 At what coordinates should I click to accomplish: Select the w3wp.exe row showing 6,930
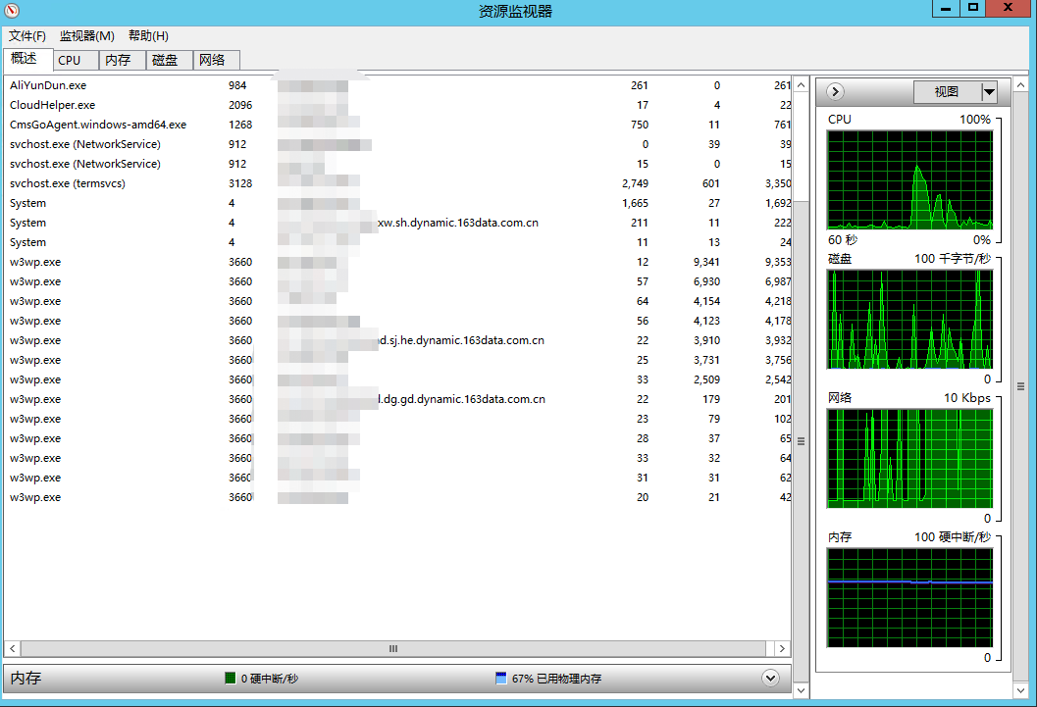(x=398, y=281)
